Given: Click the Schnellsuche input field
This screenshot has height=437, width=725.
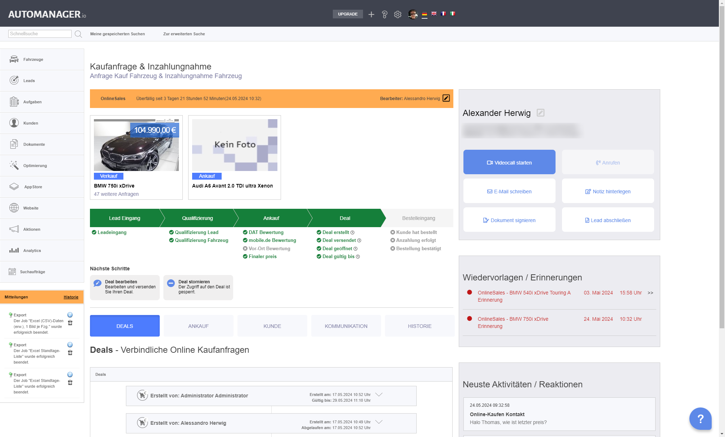Looking at the screenshot, I should point(40,34).
